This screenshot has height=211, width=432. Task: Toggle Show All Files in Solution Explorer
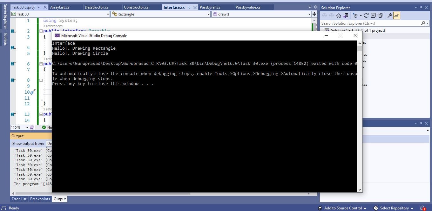coord(380,16)
